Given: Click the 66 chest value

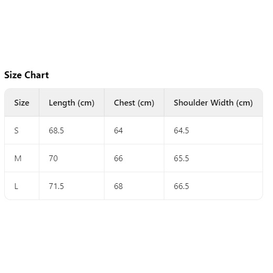Looking at the screenshot, I should (x=118, y=159).
